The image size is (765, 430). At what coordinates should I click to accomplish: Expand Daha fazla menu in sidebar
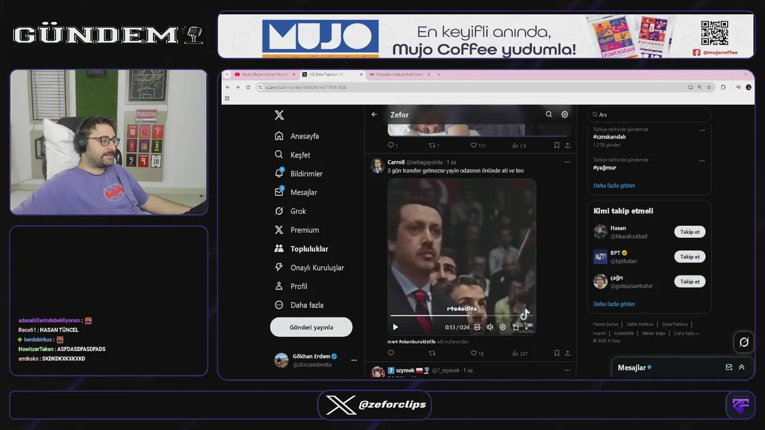click(299, 305)
